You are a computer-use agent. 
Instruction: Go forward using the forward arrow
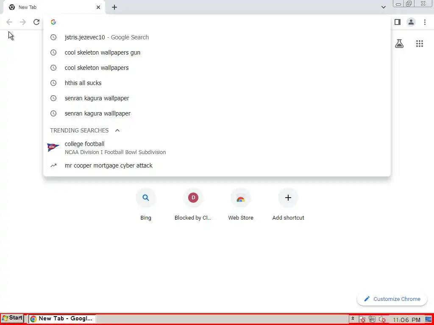pos(23,22)
